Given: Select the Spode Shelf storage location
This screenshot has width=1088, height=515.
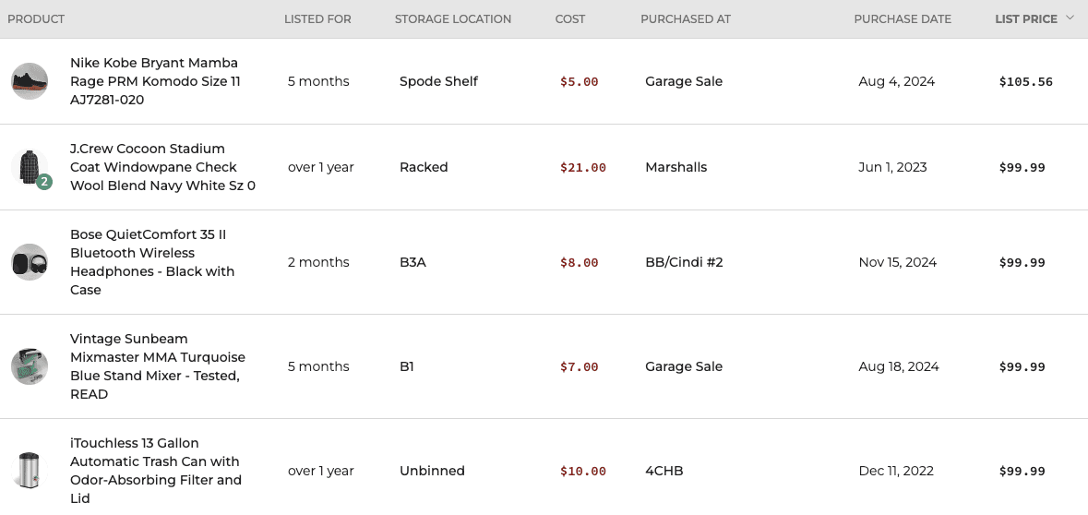Looking at the screenshot, I should click(x=438, y=81).
